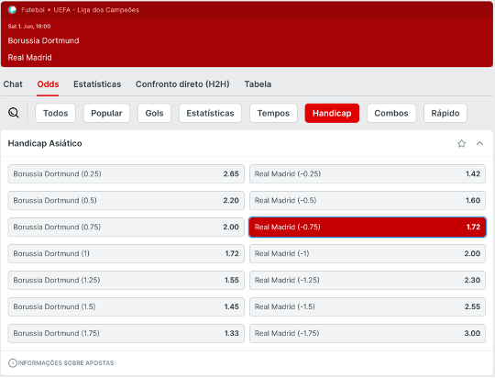
Task: Pick Borussia Dortmund (0.75) at 2.00
Action: [126, 227]
